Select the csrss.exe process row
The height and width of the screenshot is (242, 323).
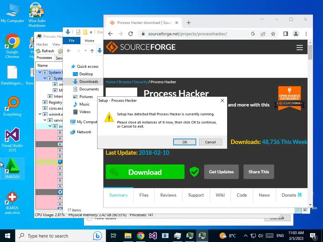(x=49, y=108)
